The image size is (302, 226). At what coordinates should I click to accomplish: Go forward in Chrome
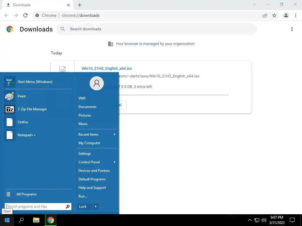16,15
